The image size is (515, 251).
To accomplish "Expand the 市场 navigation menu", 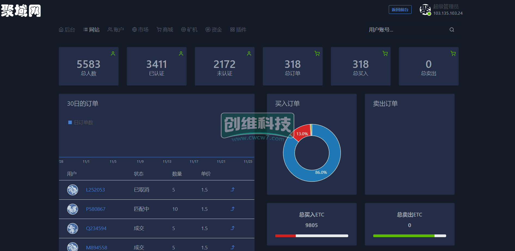I will (x=140, y=30).
